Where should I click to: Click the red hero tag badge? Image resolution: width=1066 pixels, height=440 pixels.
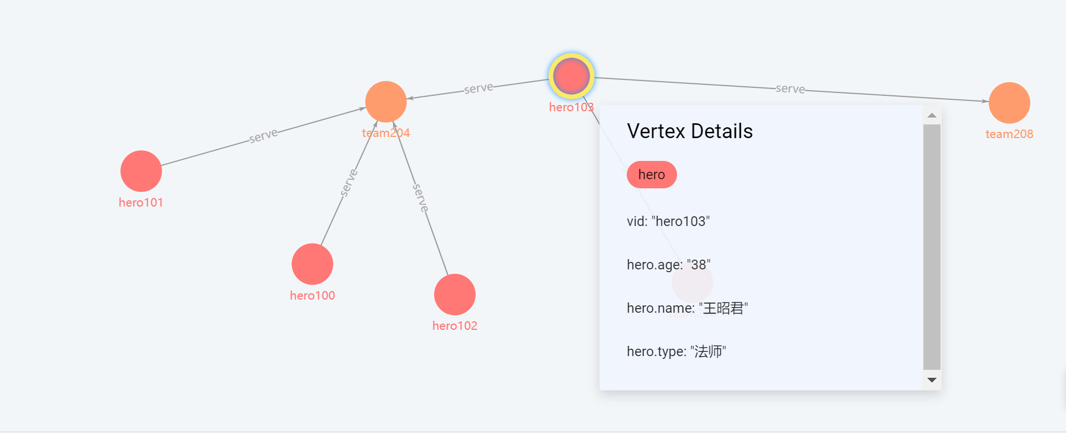tap(651, 175)
